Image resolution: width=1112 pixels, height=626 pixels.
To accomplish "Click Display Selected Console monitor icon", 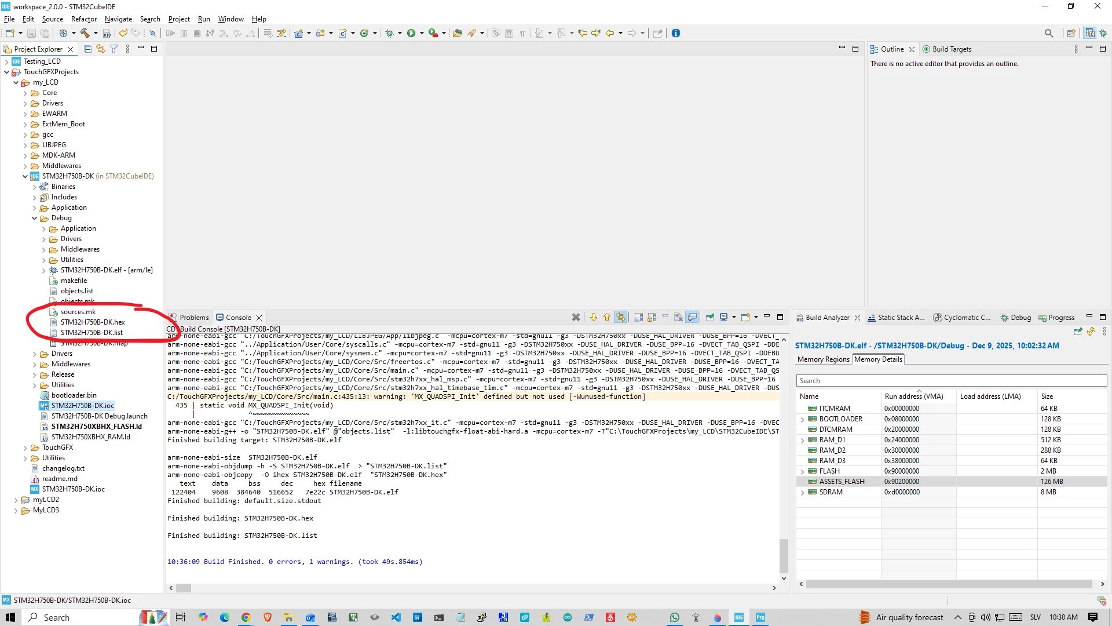I will click(723, 318).
